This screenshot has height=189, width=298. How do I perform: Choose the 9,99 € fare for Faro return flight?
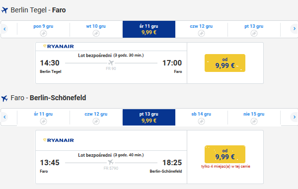pos(225,154)
